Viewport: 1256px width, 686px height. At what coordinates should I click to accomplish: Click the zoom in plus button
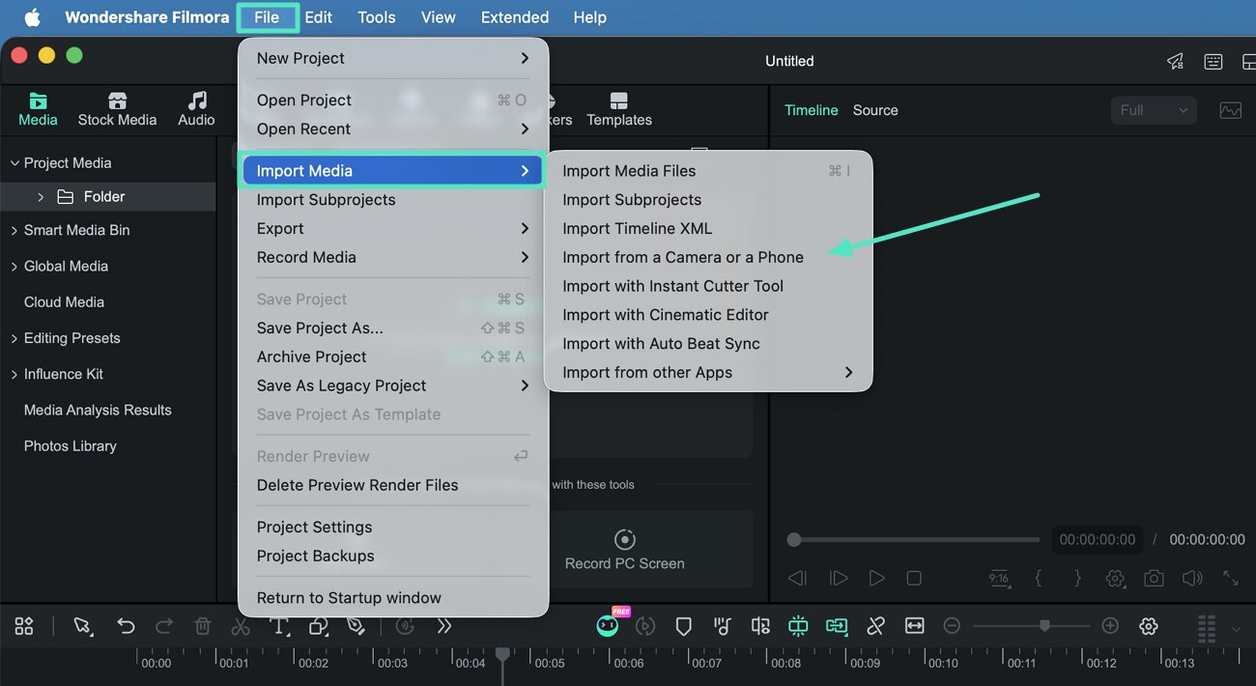pyautogui.click(x=1110, y=626)
